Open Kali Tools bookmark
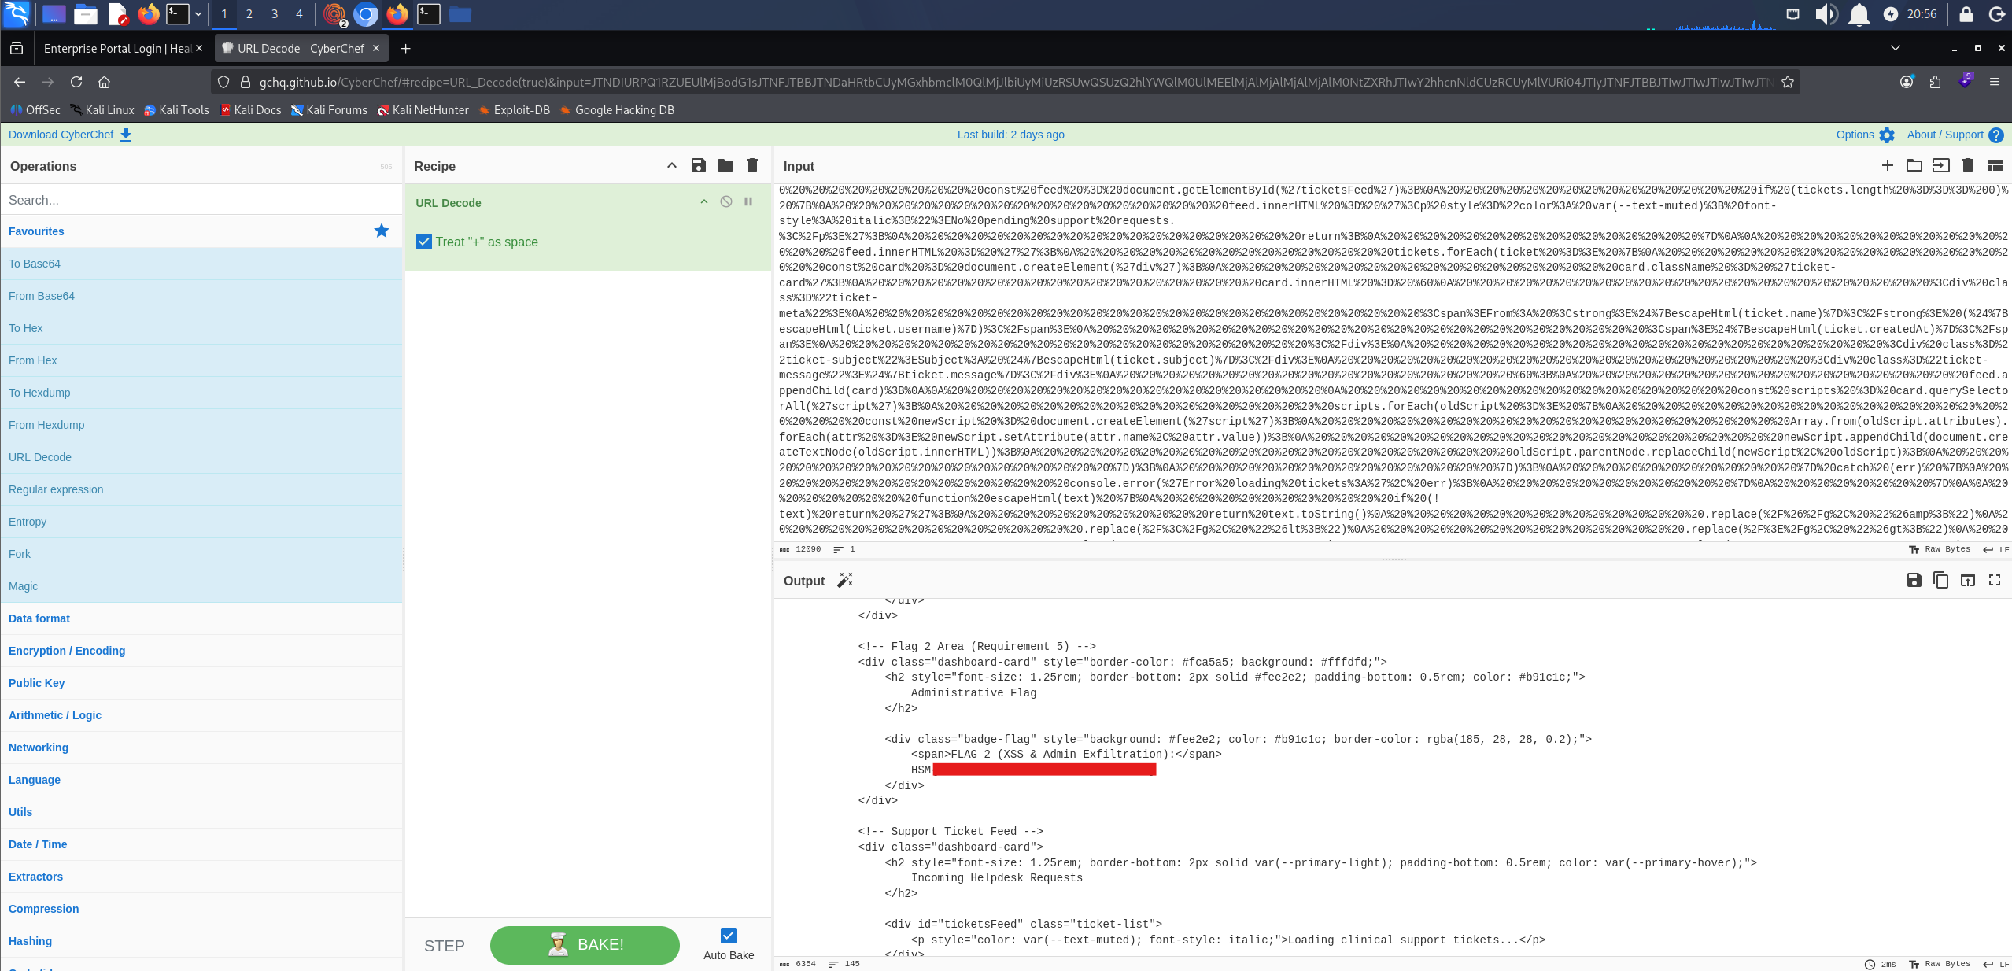The image size is (2012, 971). click(176, 110)
